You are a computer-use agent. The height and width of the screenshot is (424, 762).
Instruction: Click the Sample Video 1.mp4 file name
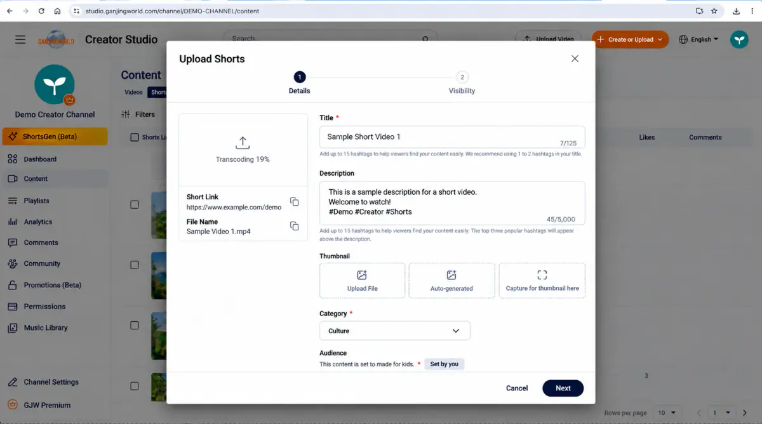pos(218,232)
